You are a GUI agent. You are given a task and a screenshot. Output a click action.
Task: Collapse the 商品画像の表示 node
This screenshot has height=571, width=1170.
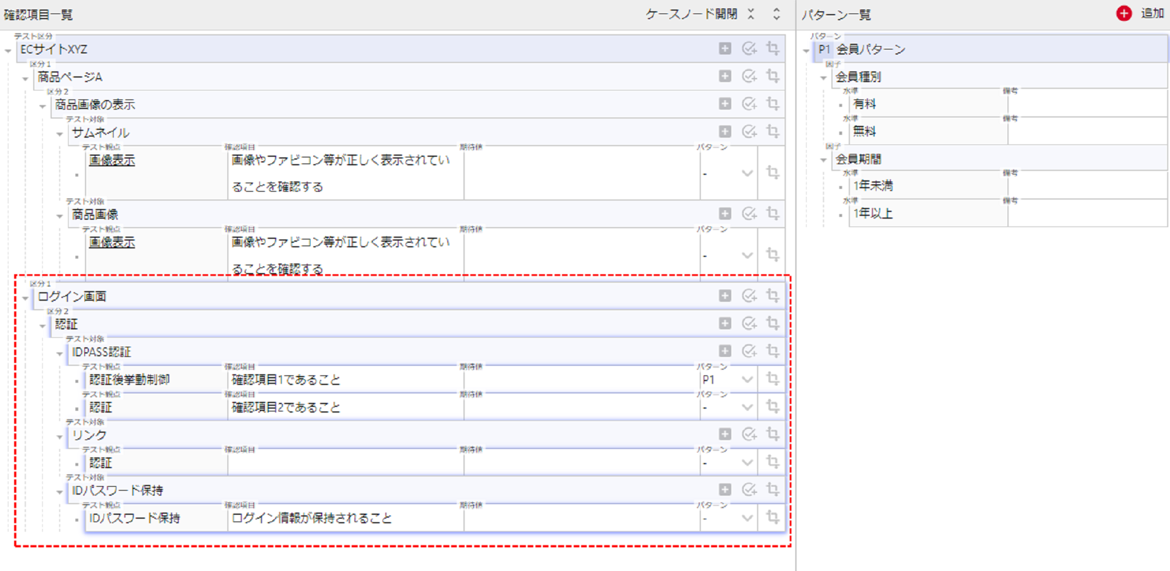43,106
